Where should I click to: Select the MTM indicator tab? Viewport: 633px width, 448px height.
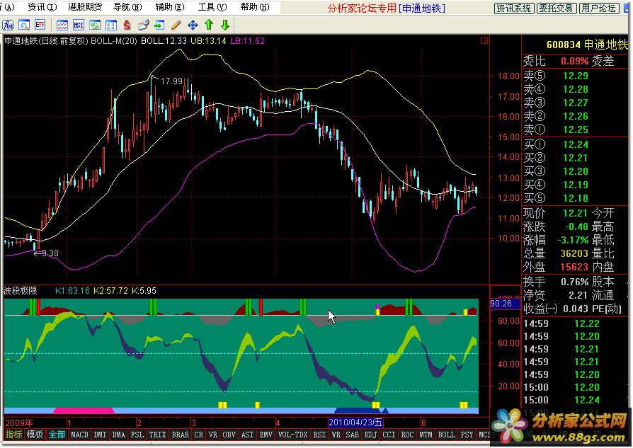point(426,435)
